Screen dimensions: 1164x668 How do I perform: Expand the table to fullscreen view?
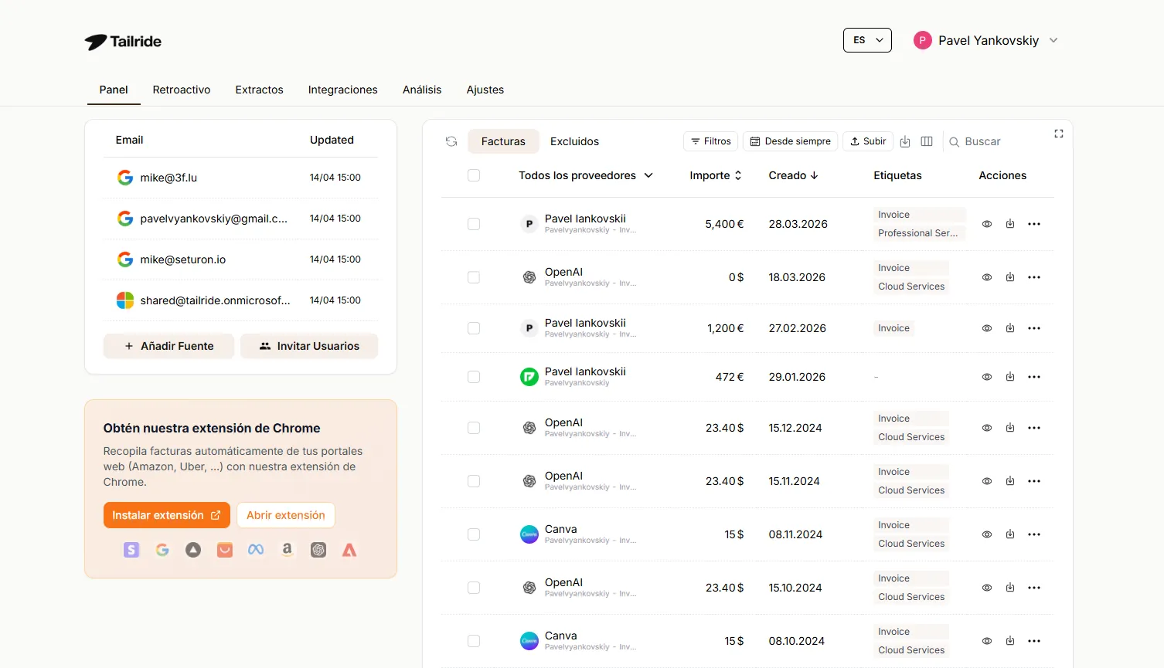click(1058, 134)
